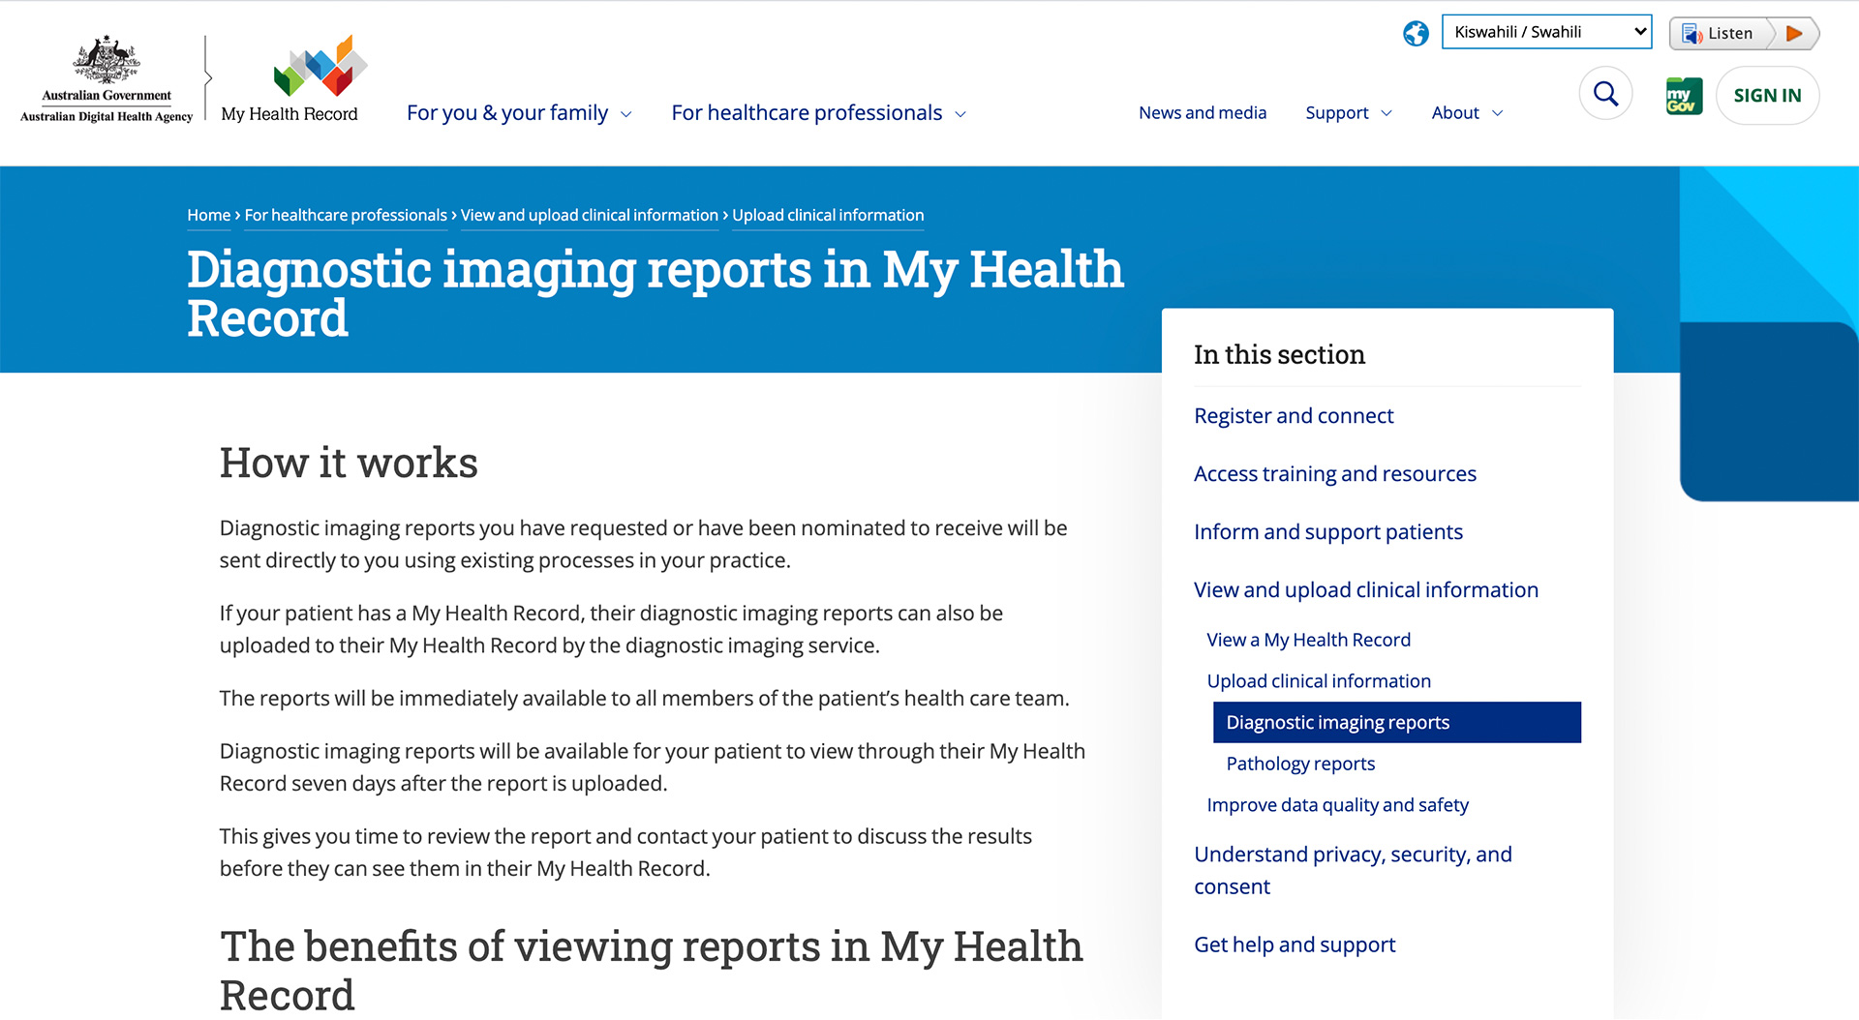The width and height of the screenshot is (1859, 1020).
Task: Play the Listen audio arrow
Action: tap(1794, 33)
